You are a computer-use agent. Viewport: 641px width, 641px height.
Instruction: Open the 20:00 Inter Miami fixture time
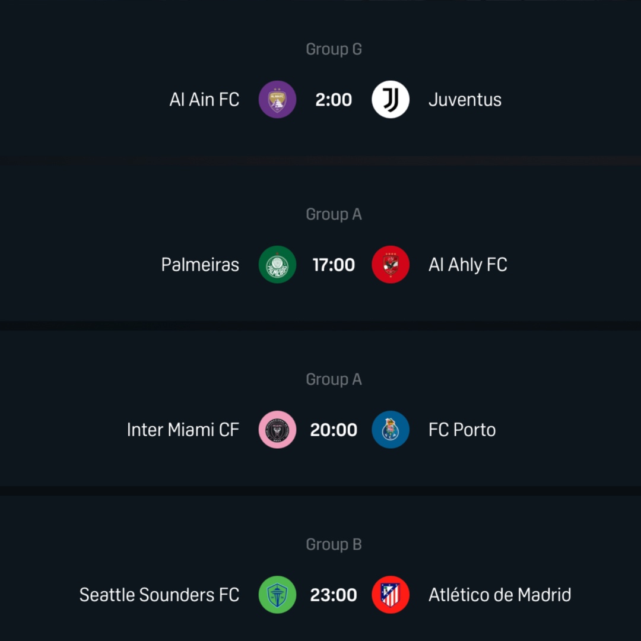coord(334,429)
